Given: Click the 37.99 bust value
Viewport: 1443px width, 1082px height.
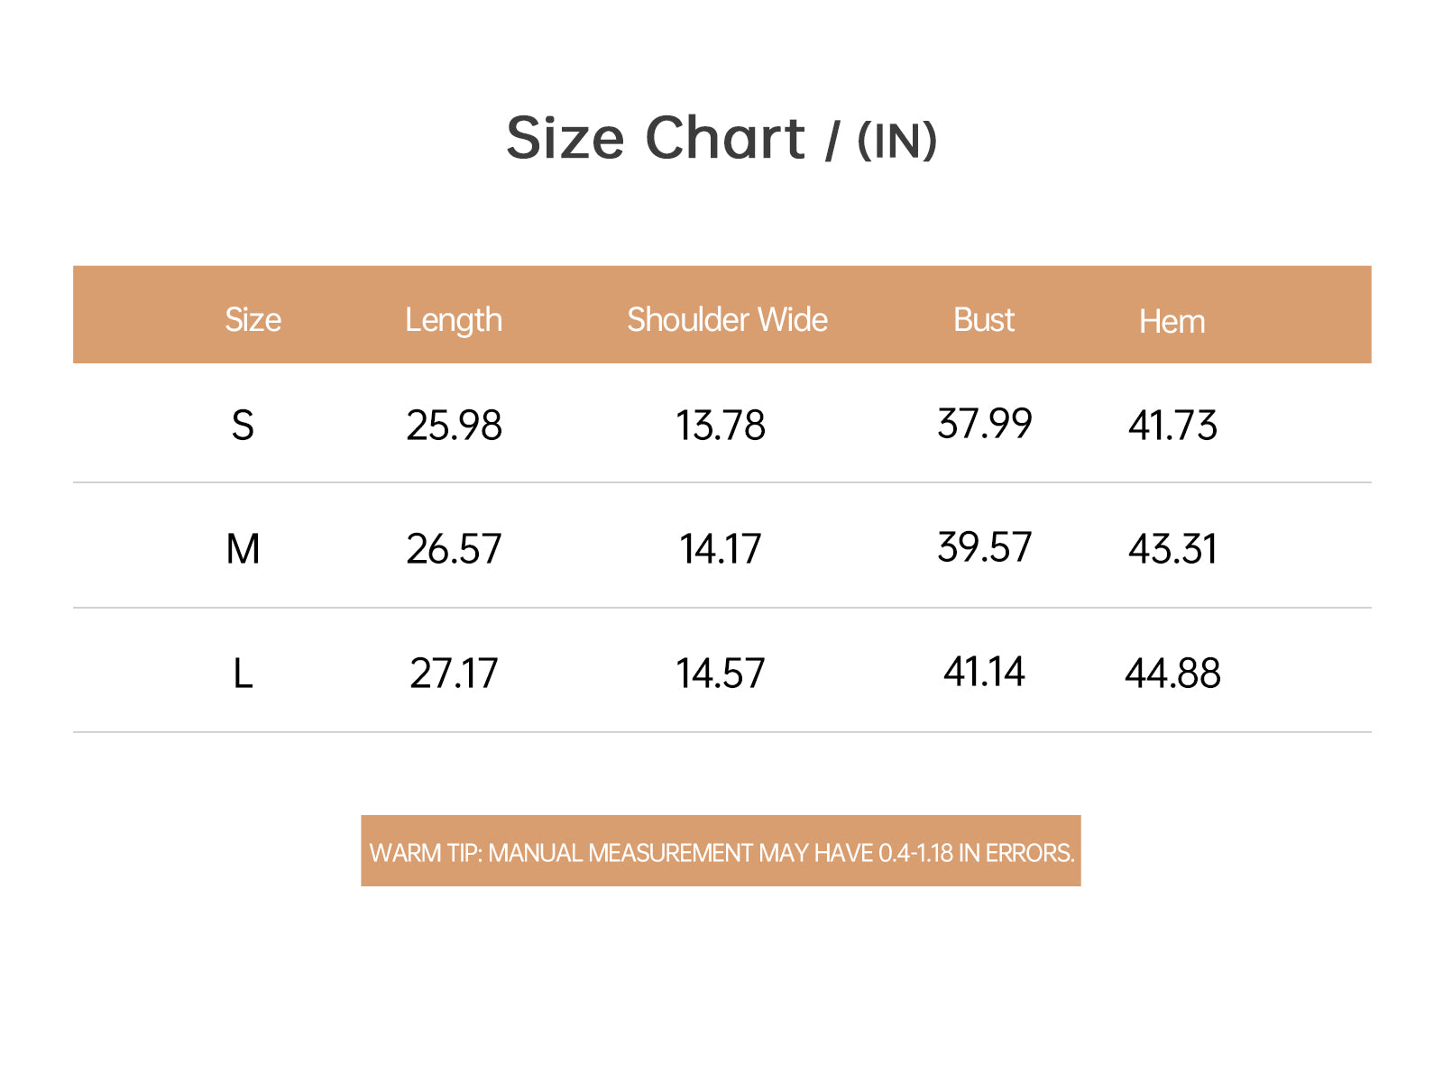Looking at the screenshot, I should click(x=984, y=423).
